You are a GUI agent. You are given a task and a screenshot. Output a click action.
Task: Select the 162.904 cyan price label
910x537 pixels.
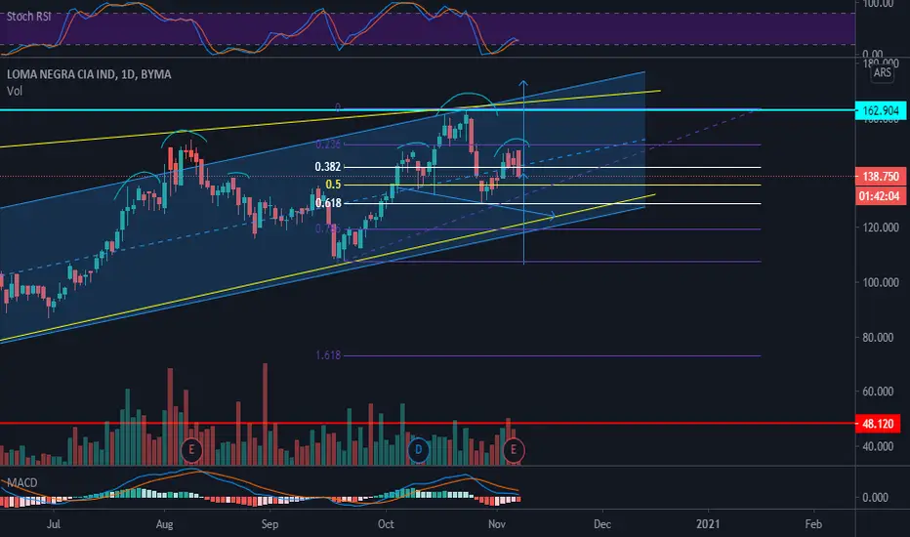[881, 110]
